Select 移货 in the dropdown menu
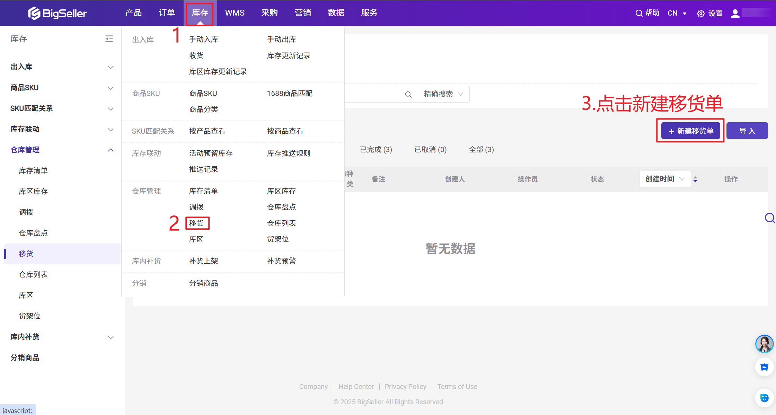The image size is (776, 415). click(x=196, y=223)
